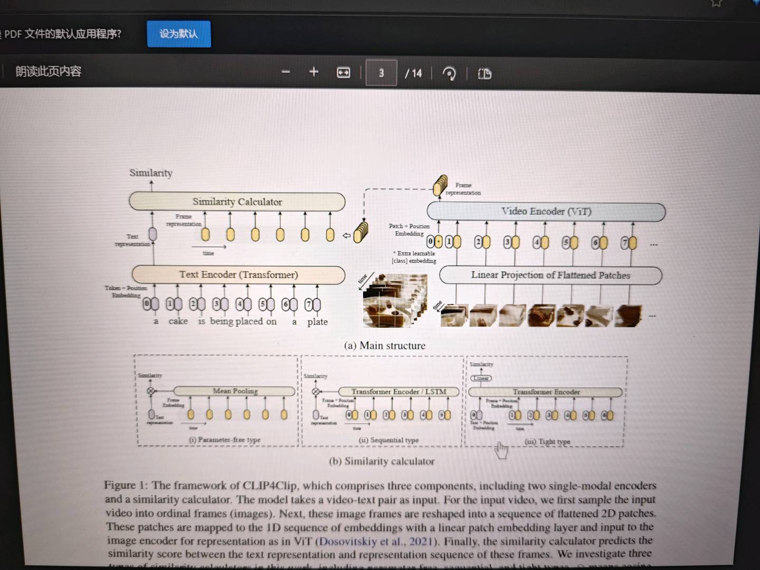Select the Text Encoder (Transformer) block
This screenshot has width=760, height=570.
click(238, 274)
